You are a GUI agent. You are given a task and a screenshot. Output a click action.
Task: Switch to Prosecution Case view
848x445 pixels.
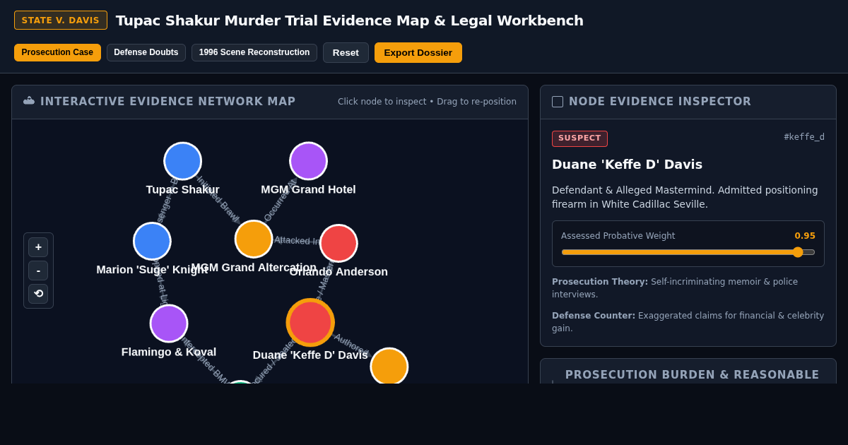[x=57, y=52]
